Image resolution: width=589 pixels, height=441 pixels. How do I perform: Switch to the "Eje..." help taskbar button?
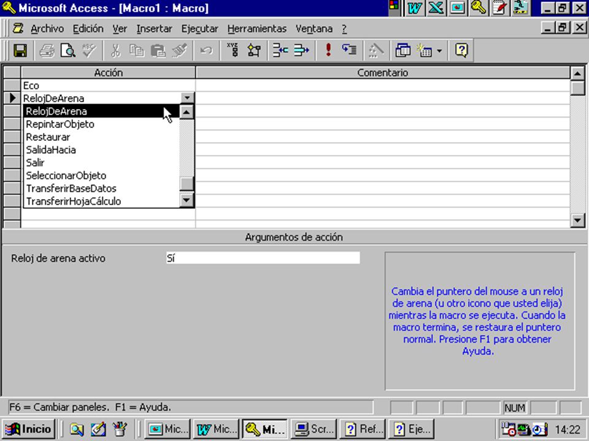[x=411, y=429]
